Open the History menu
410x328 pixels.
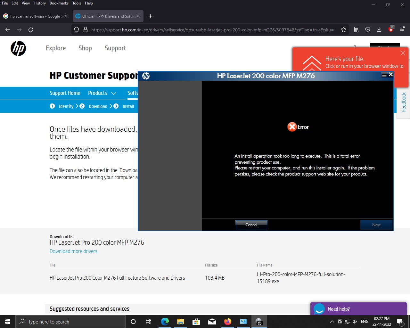tap(39, 3)
